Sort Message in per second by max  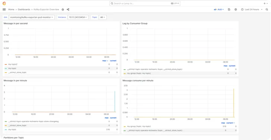click(105, 61)
